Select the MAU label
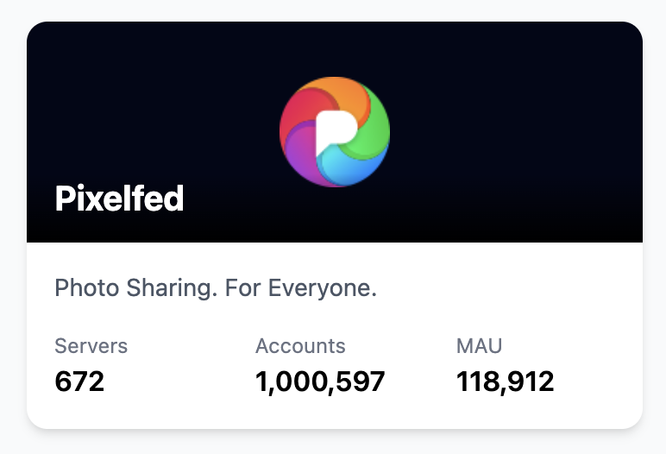 point(479,346)
